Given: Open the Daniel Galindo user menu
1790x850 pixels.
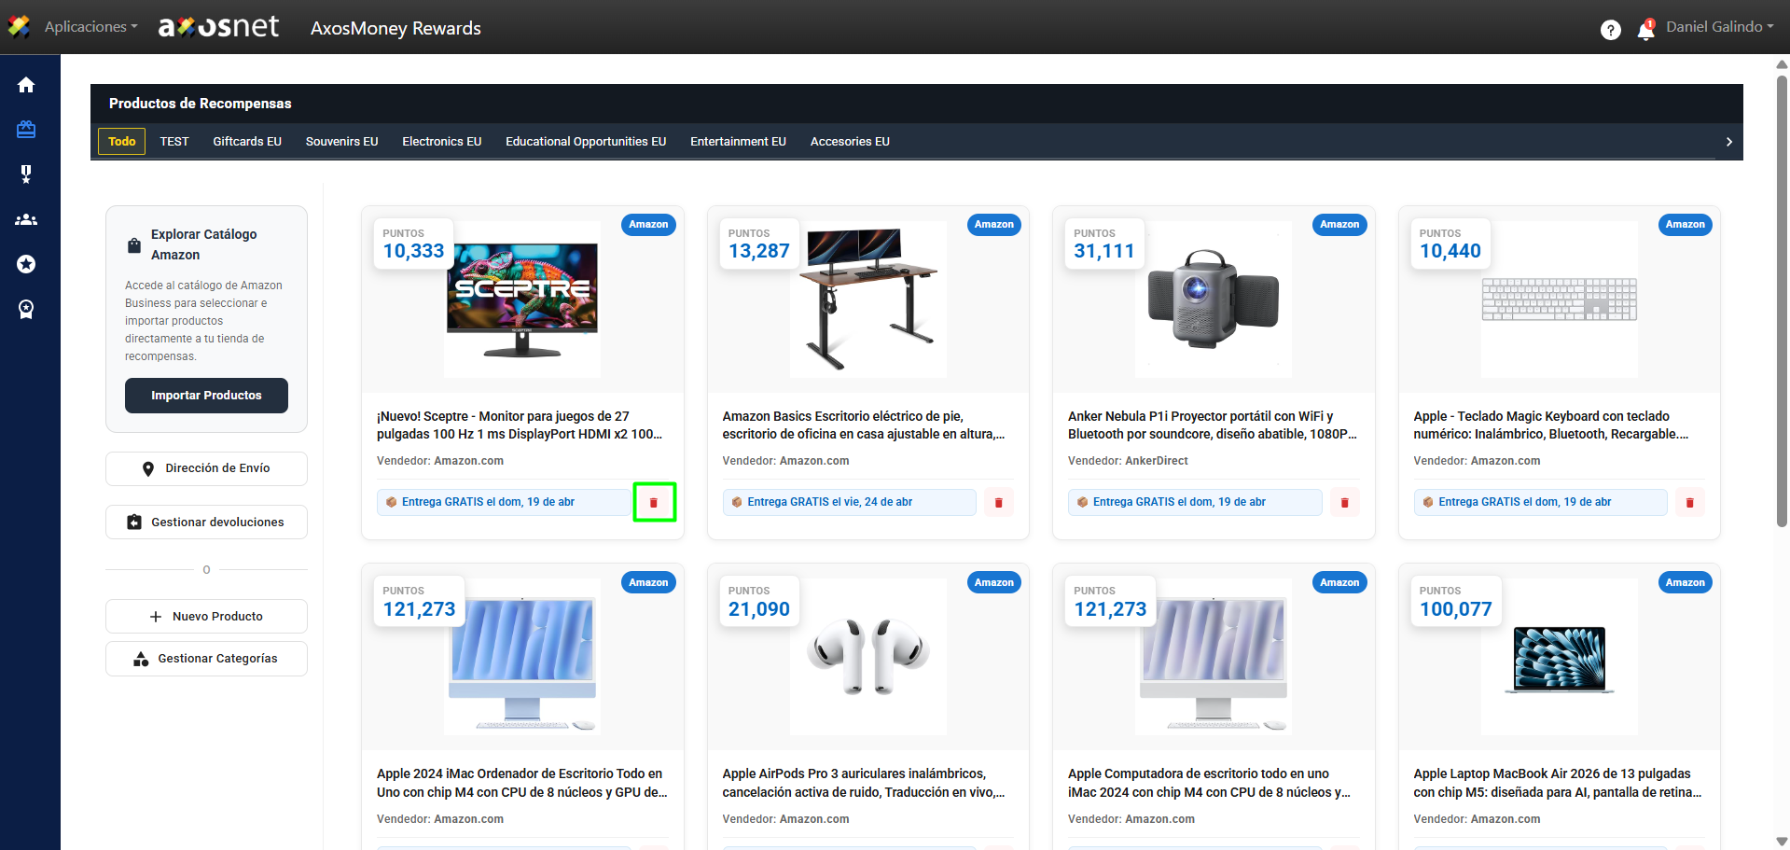Looking at the screenshot, I should [1719, 27].
